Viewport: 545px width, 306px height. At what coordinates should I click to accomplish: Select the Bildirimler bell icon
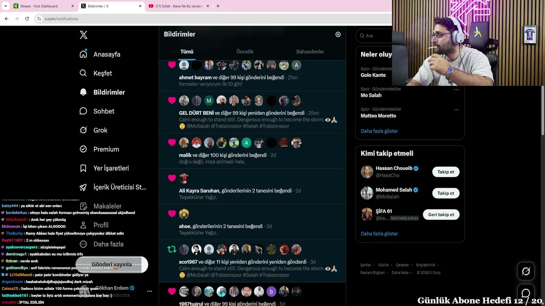point(83,92)
